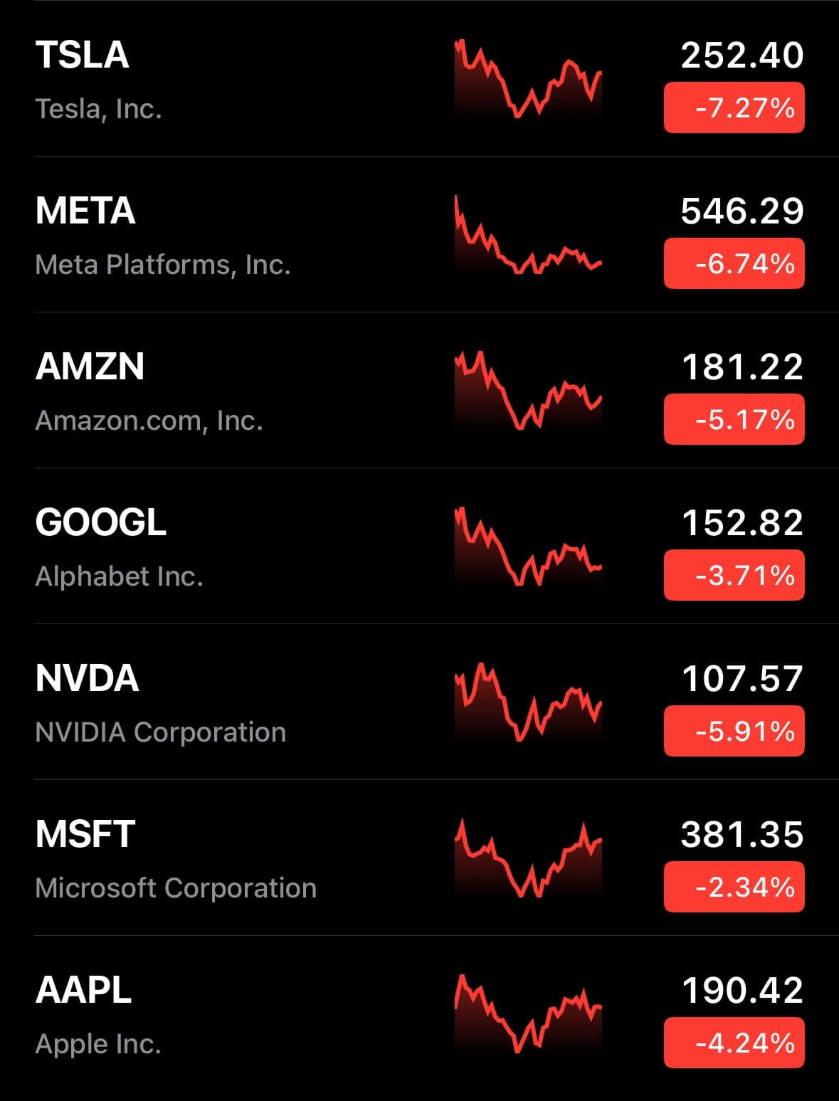Open the GOOGL sparkline chart

528,546
